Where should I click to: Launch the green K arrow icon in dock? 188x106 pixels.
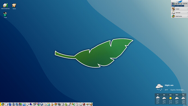73,104
